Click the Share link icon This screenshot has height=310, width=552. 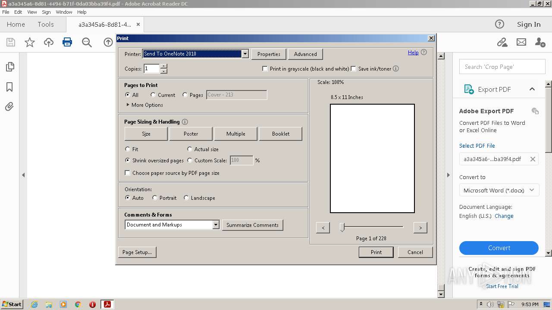[x=502, y=42]
